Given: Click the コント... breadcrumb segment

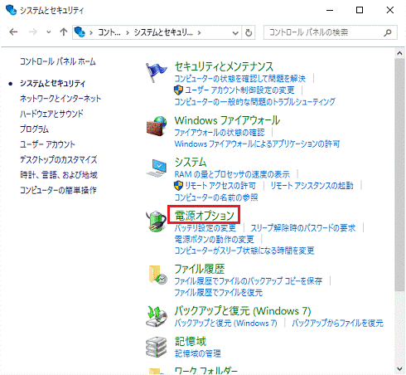Looking at the screenshot, I should 109,32.
